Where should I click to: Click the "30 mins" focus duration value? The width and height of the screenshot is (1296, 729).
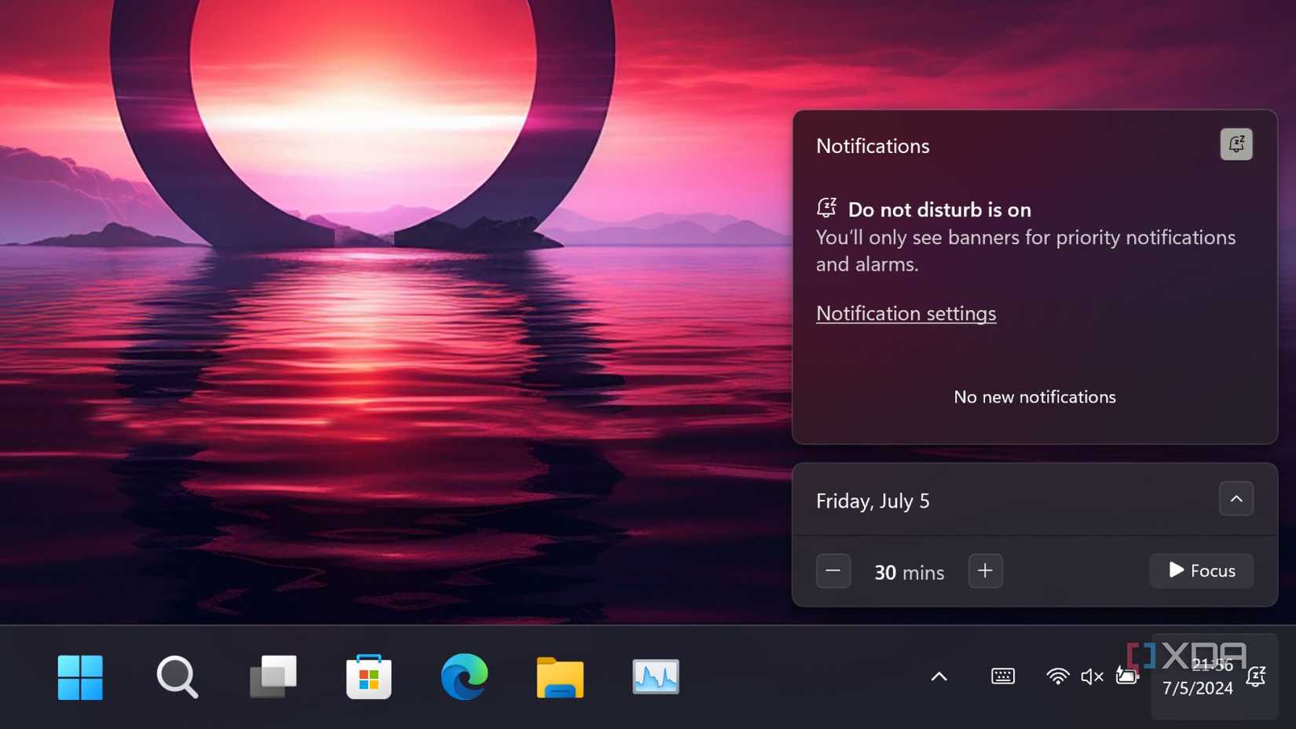point(910,572)
